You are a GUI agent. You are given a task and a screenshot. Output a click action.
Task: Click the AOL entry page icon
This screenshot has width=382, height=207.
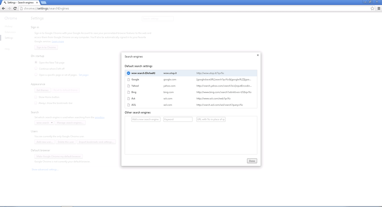pyautogui.click(x=128, y=105)
